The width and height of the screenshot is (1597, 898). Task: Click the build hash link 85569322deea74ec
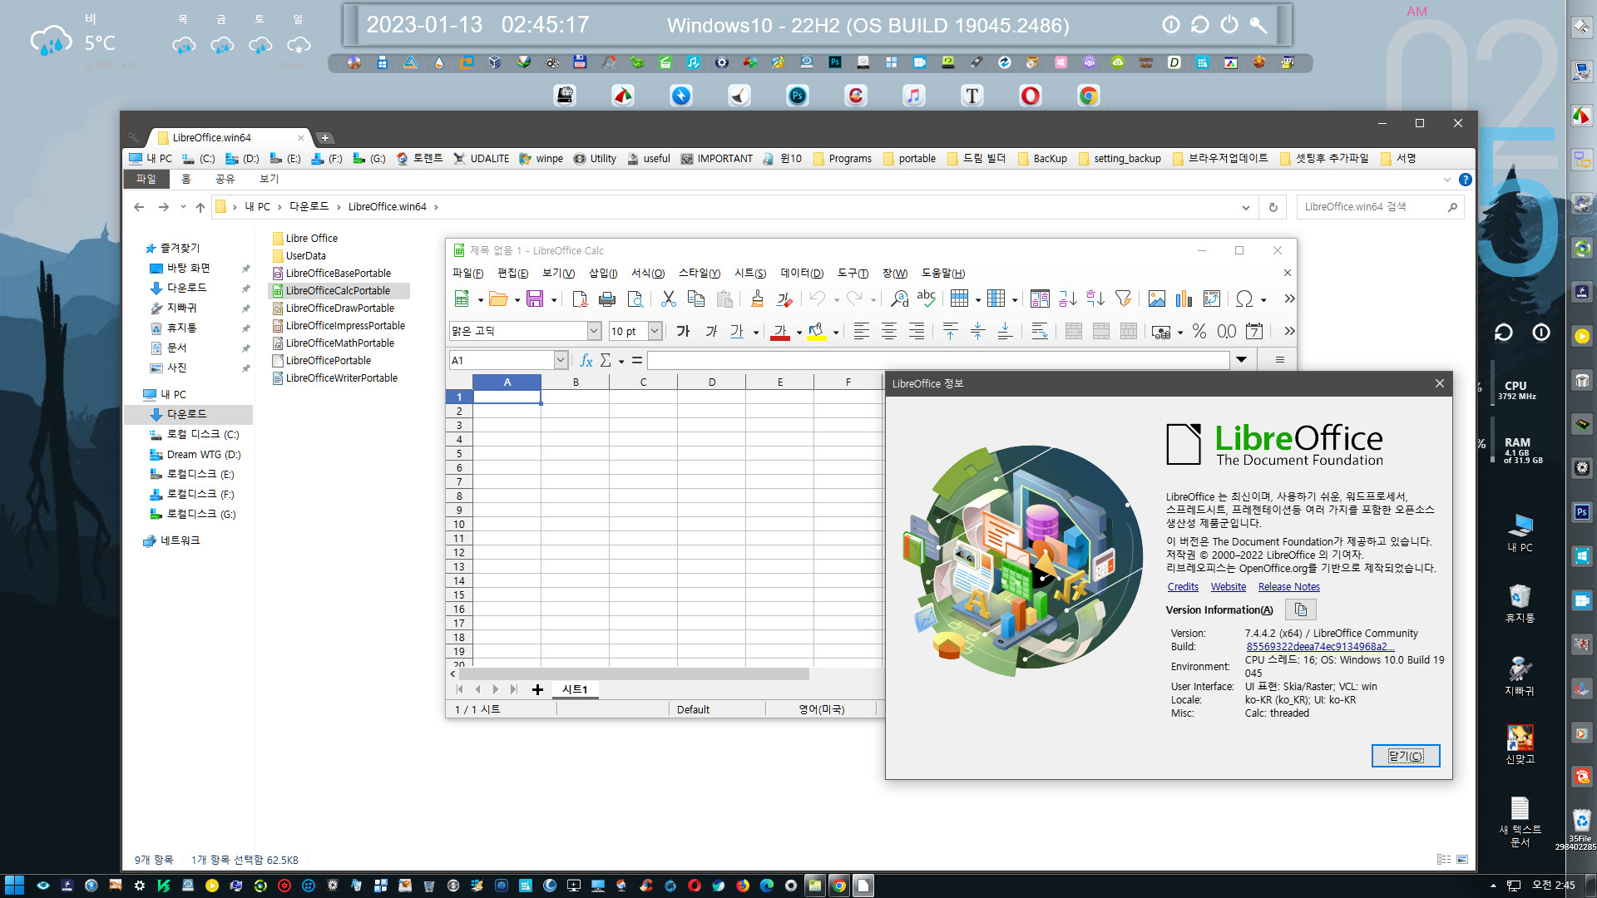1320,647
